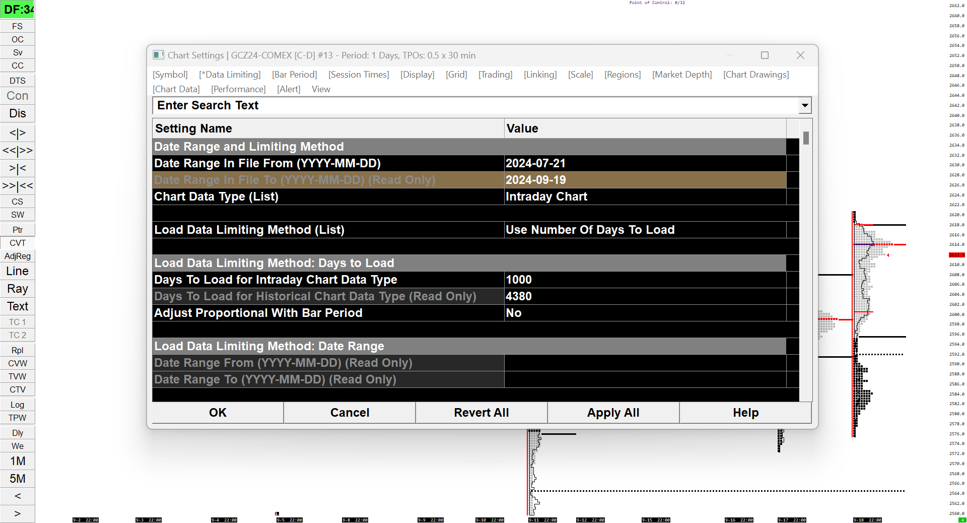This screenshot has height=523, width=967.
Task: Select the DTS toolbar button
Action: coord(17,81)
